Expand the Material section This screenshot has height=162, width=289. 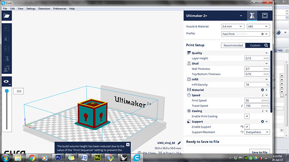click(x=267, y=90)
